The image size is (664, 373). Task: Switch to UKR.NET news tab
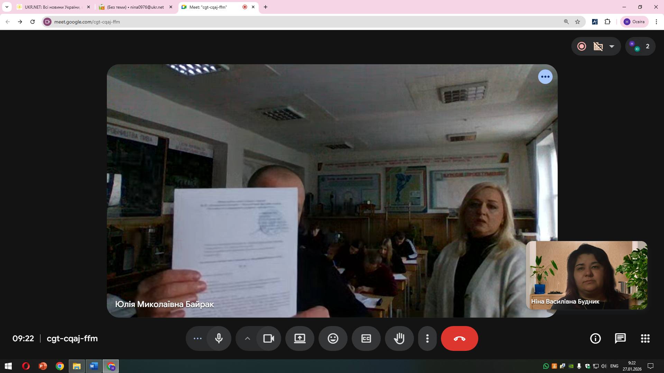(x=52, y=7)
